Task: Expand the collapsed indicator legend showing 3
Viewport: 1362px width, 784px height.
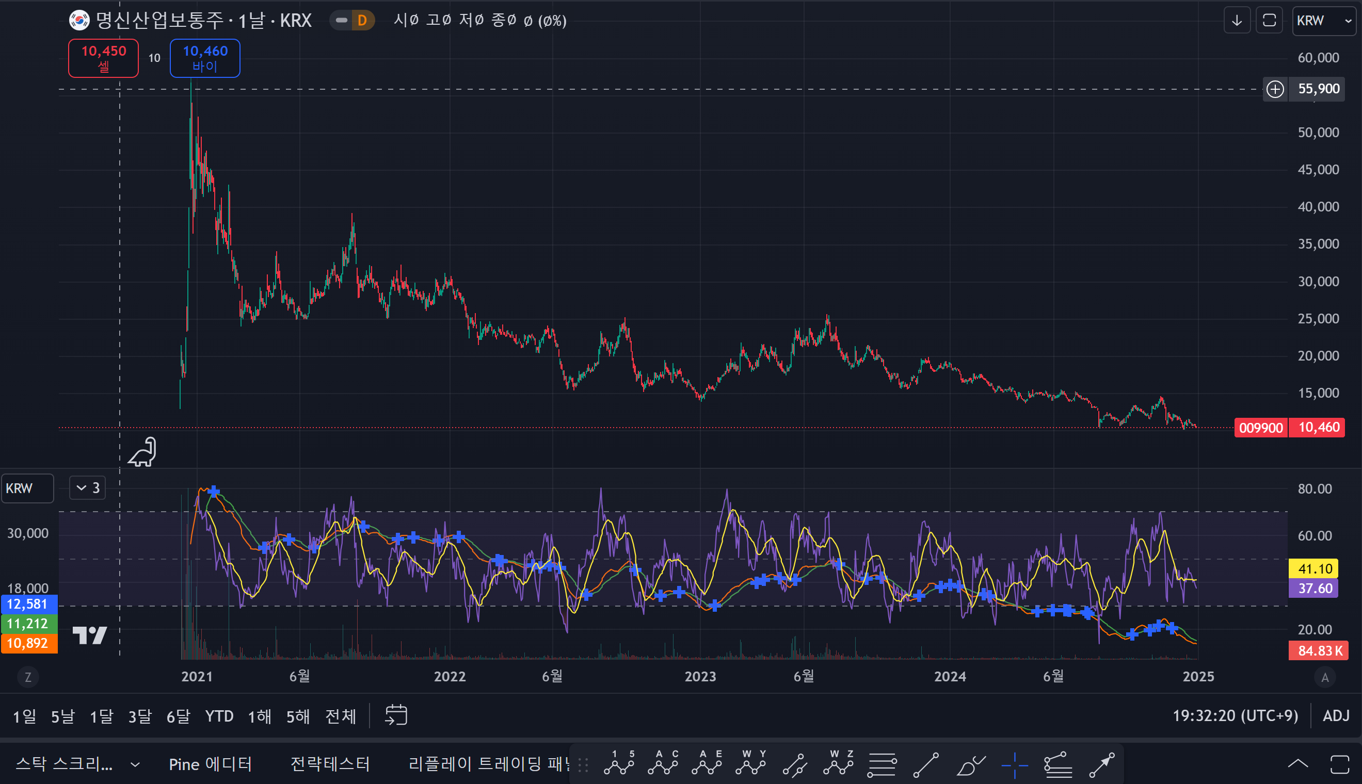Action: (x=88, y=488)
